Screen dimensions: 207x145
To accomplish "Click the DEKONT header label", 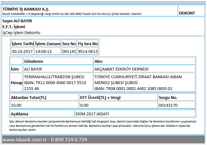I will point(187,13).
